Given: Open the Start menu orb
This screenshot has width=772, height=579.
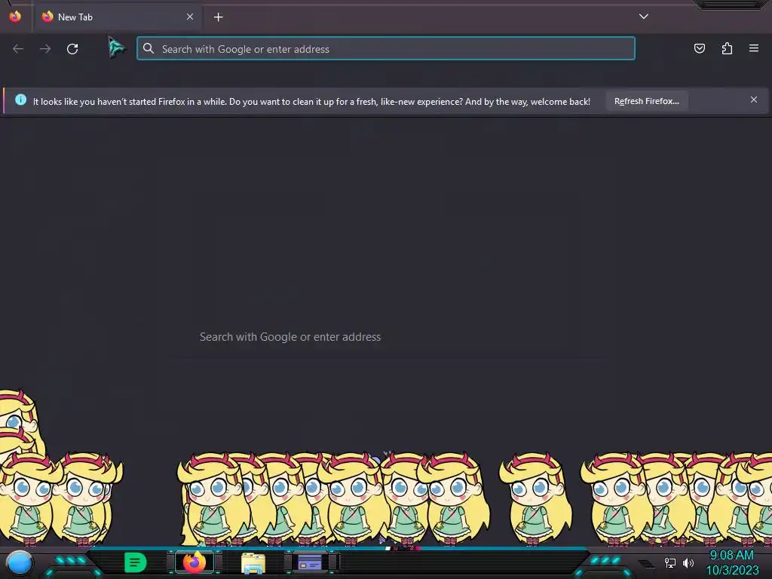Looking at the screenshot, I should pos(19,563).
